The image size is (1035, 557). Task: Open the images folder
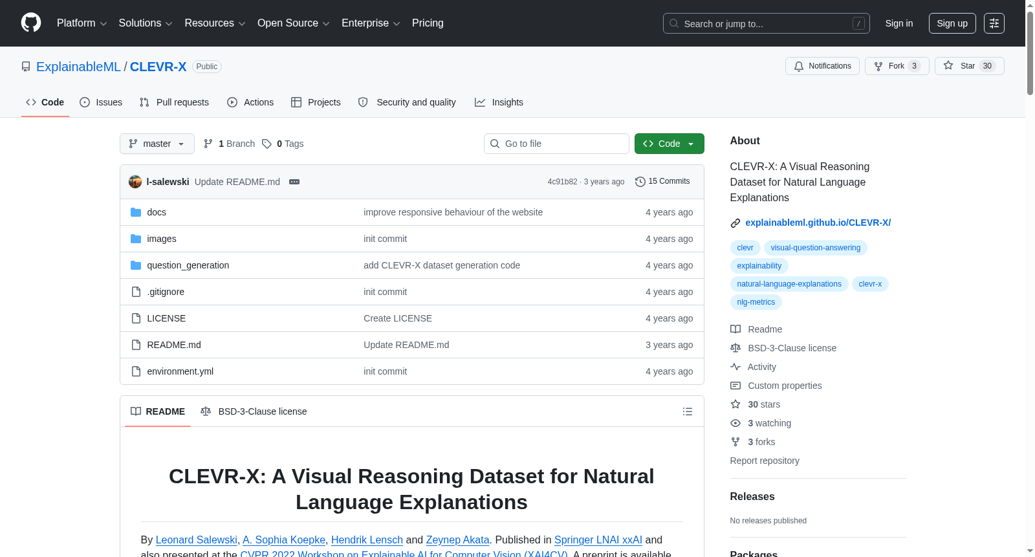pos(162,239)
